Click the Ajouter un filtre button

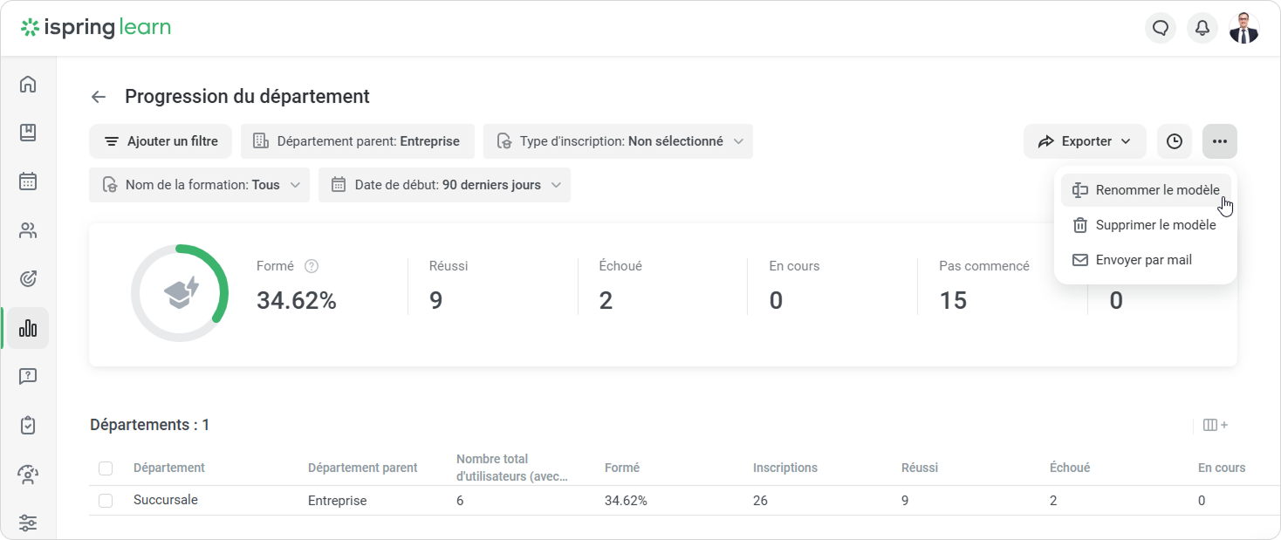point(161,141)
